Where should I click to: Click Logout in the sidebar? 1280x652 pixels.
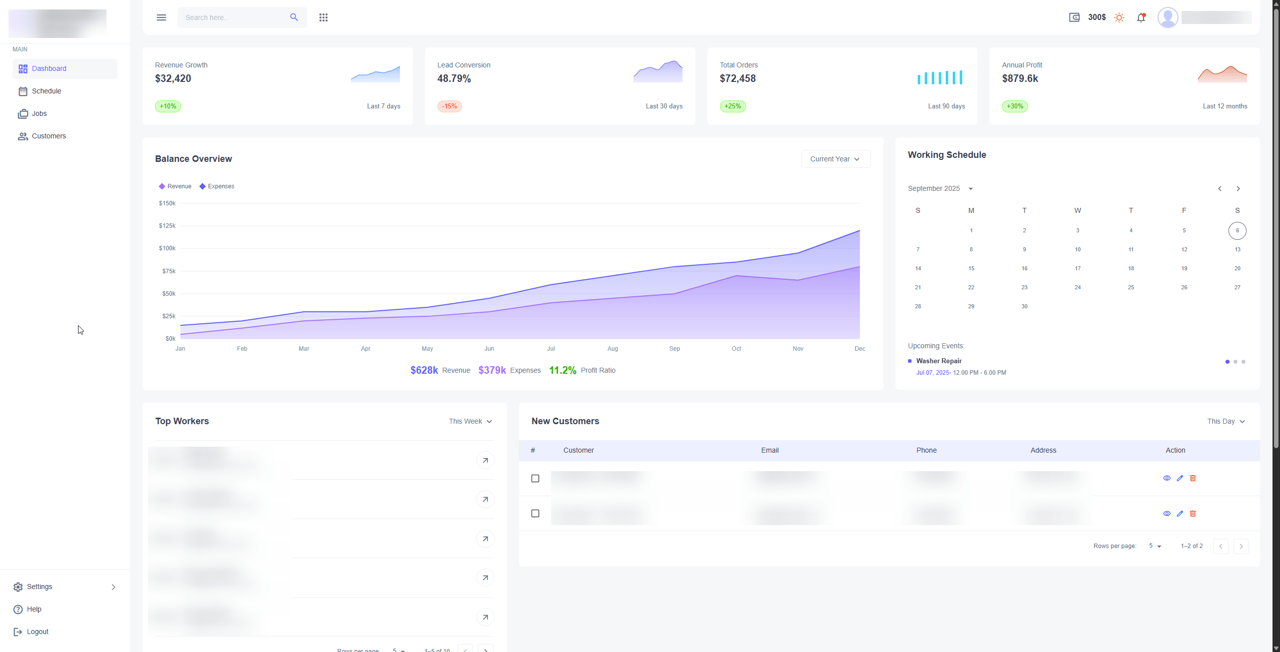pyautogui.click(x=65, y=632)
